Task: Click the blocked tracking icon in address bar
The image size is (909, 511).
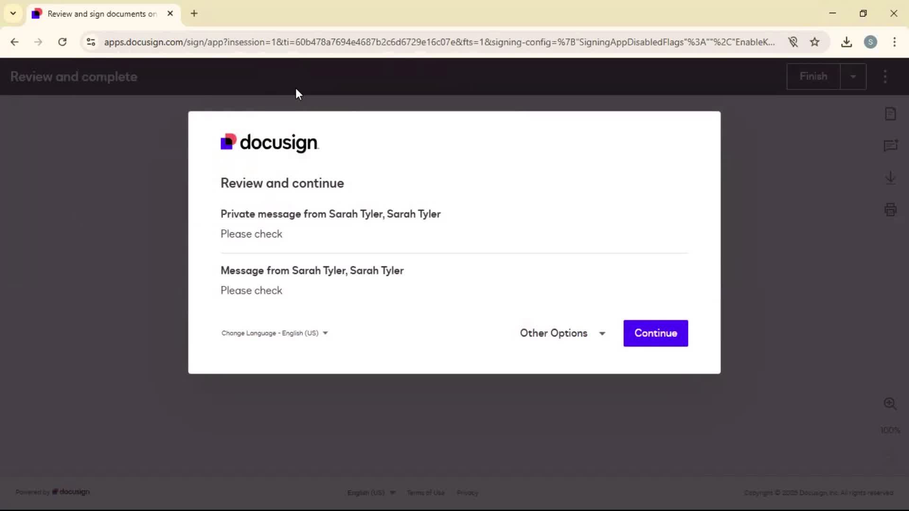Action: click(793, 42)
